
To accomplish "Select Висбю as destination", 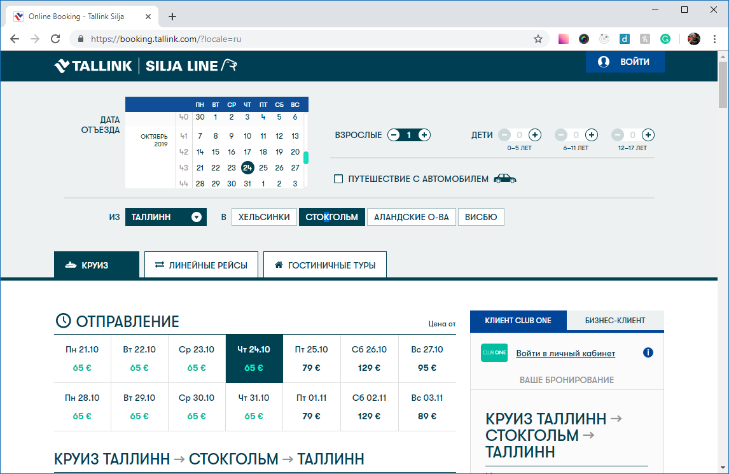I will click(x=481, y=217).
